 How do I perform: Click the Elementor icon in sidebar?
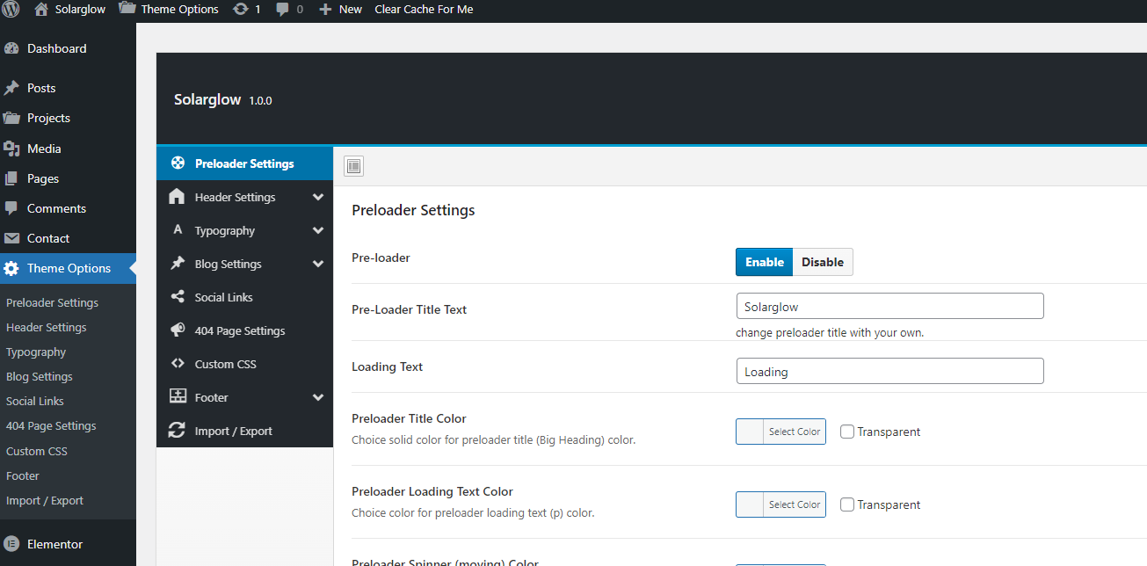pyautogui.click(x=11, y=544)
